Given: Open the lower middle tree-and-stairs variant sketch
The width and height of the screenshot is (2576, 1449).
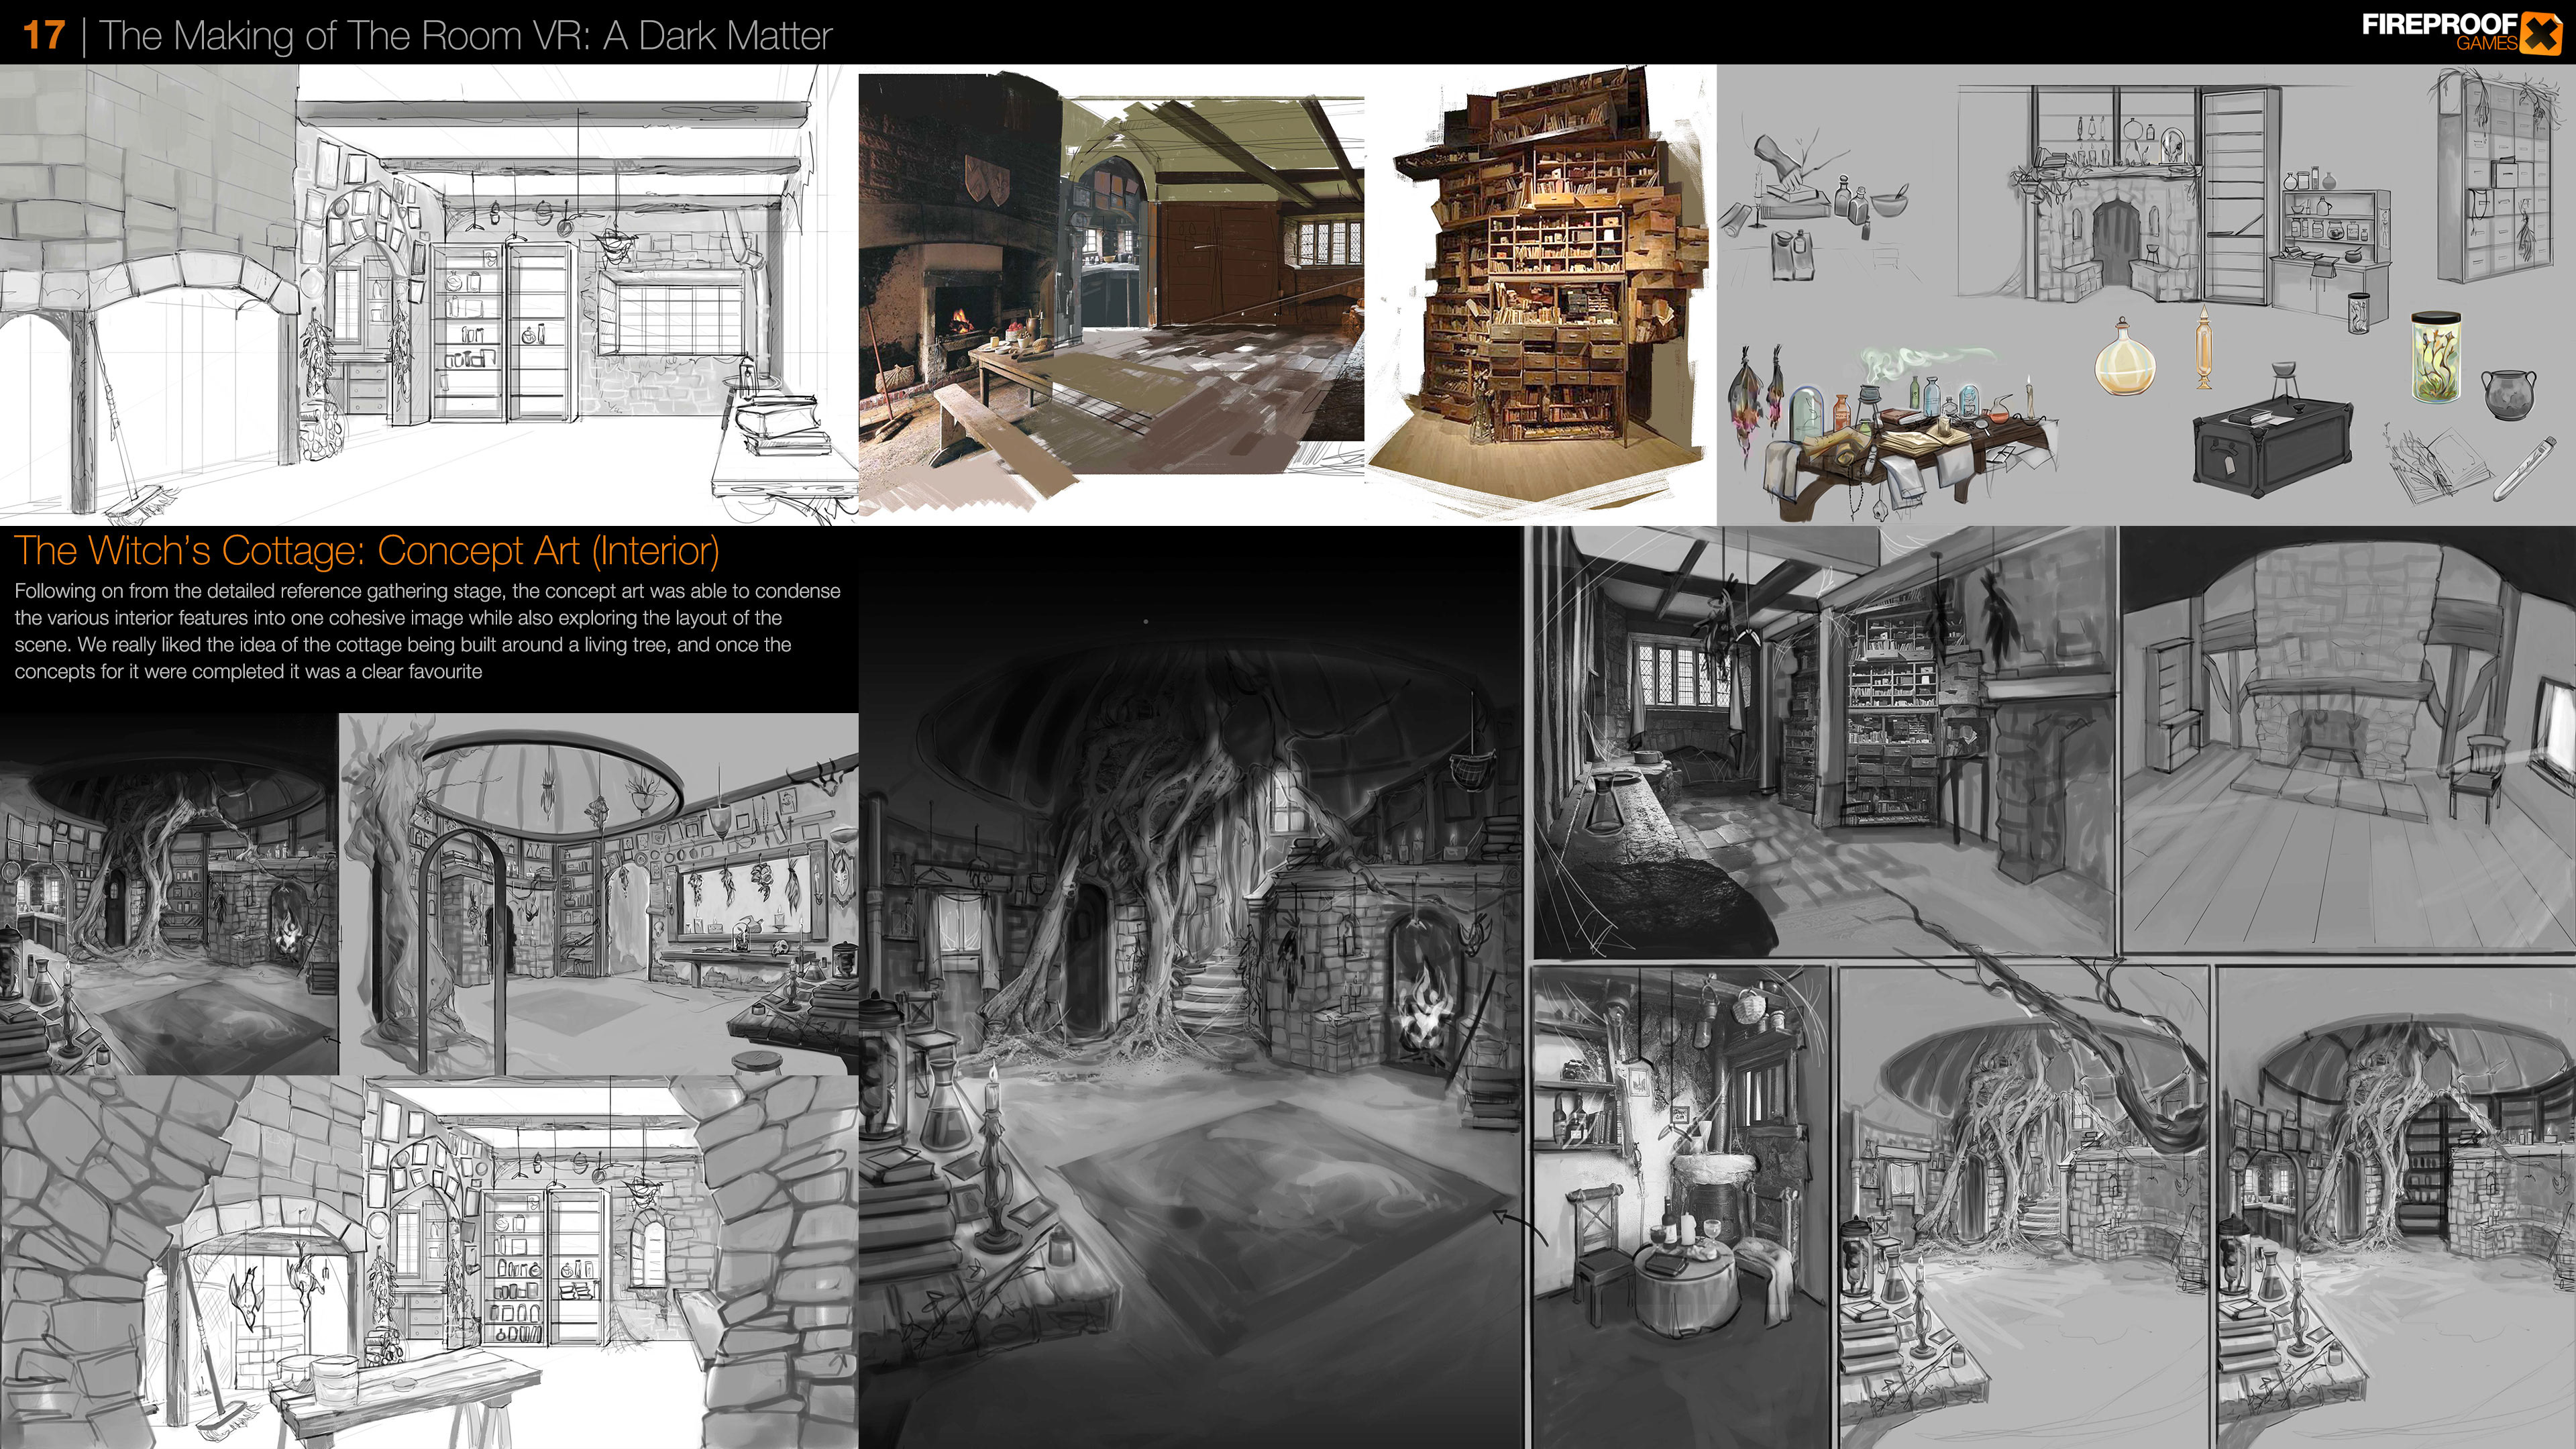Looking at the screenshot, I should coord(2023,1207).
